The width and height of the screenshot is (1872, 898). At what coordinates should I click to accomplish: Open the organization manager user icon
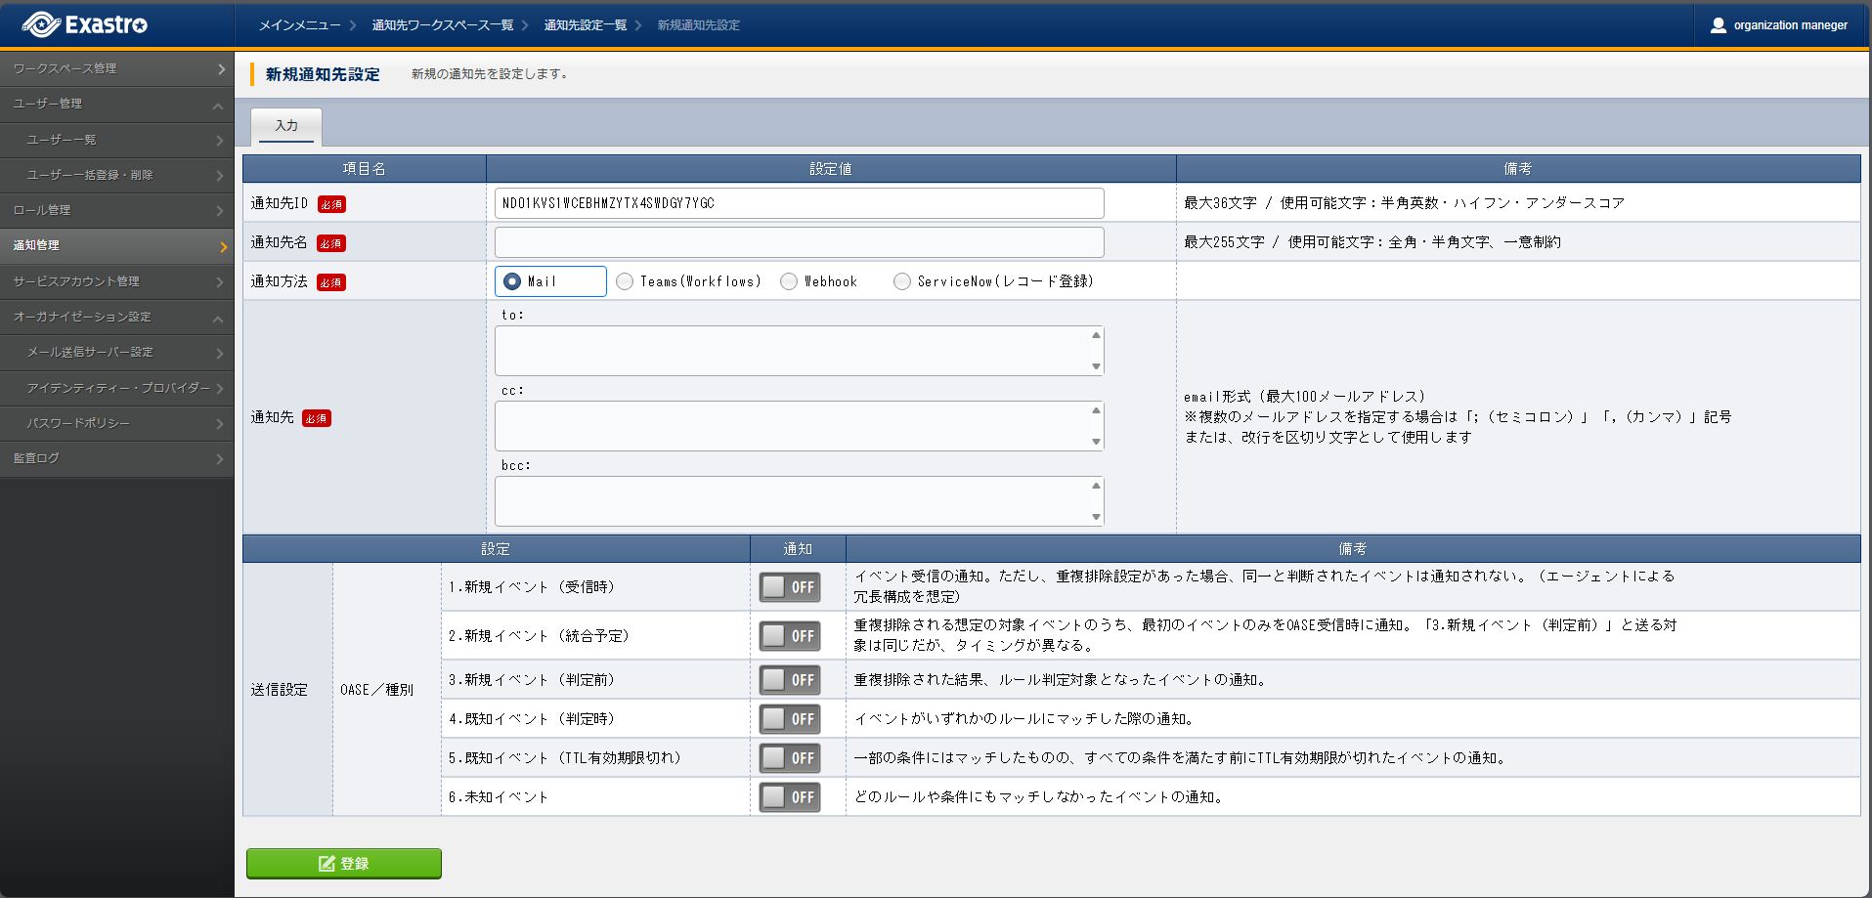pyautogui.click(x=1718, y=25)
